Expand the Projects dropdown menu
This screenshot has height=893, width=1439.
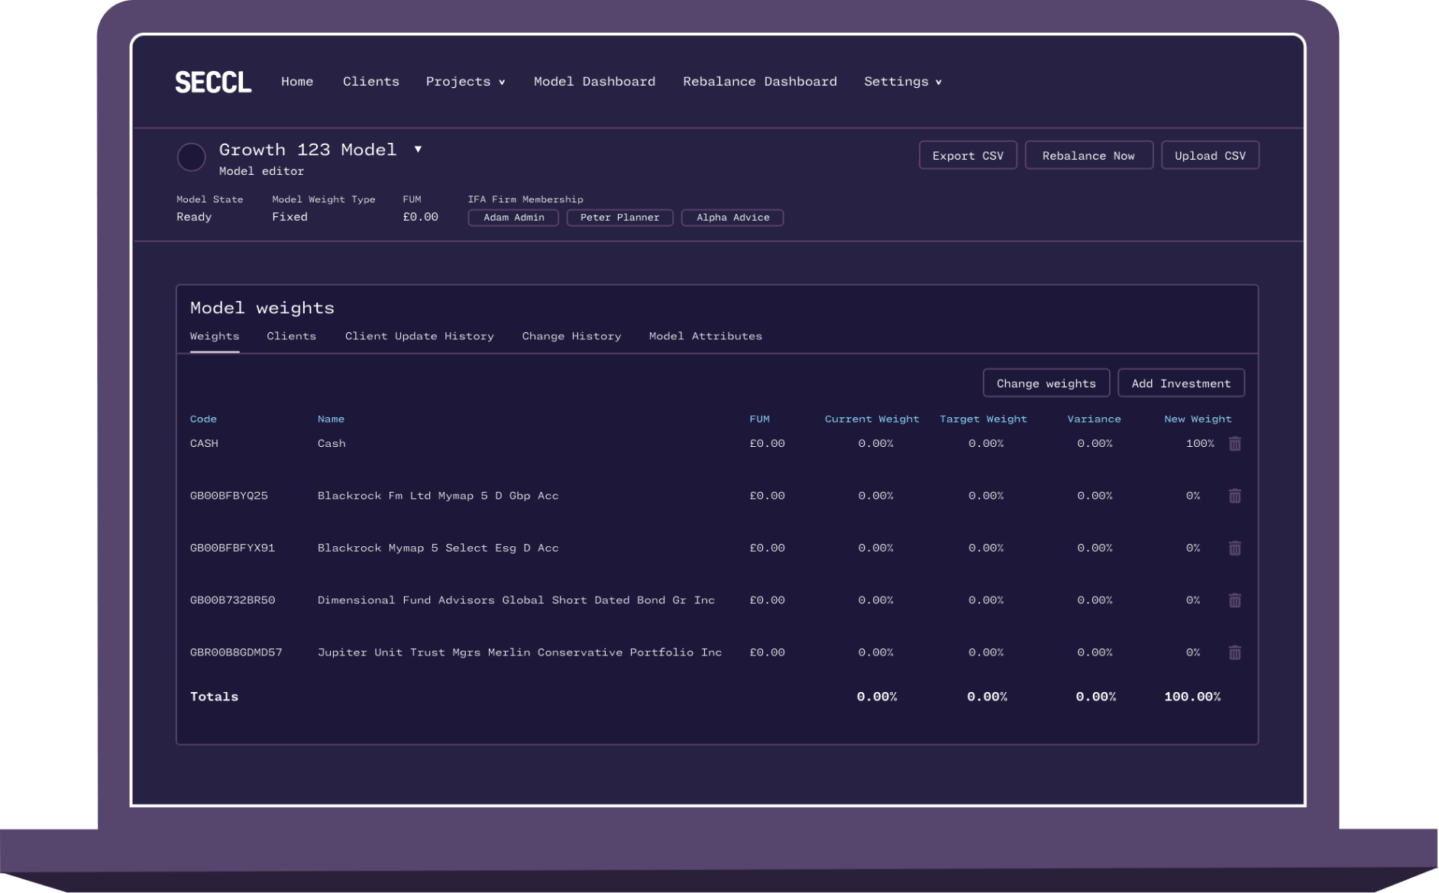click(x=465, y=82)
